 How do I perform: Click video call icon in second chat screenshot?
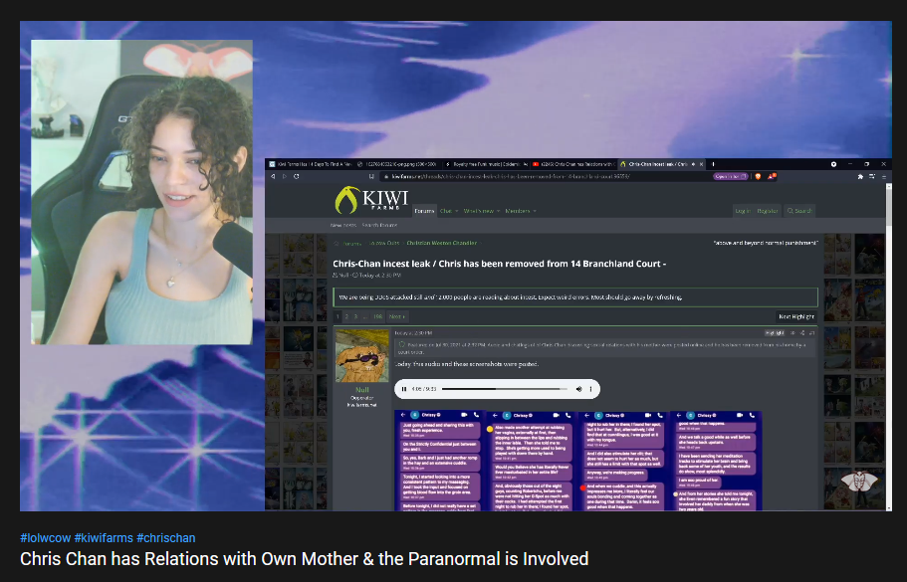coord(556,415)
